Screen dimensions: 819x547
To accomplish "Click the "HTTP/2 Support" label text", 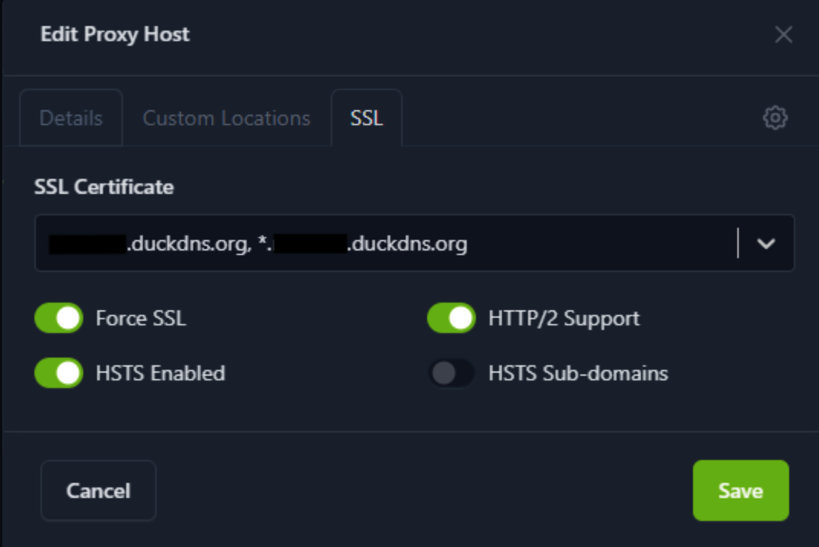I will [564, 318].
